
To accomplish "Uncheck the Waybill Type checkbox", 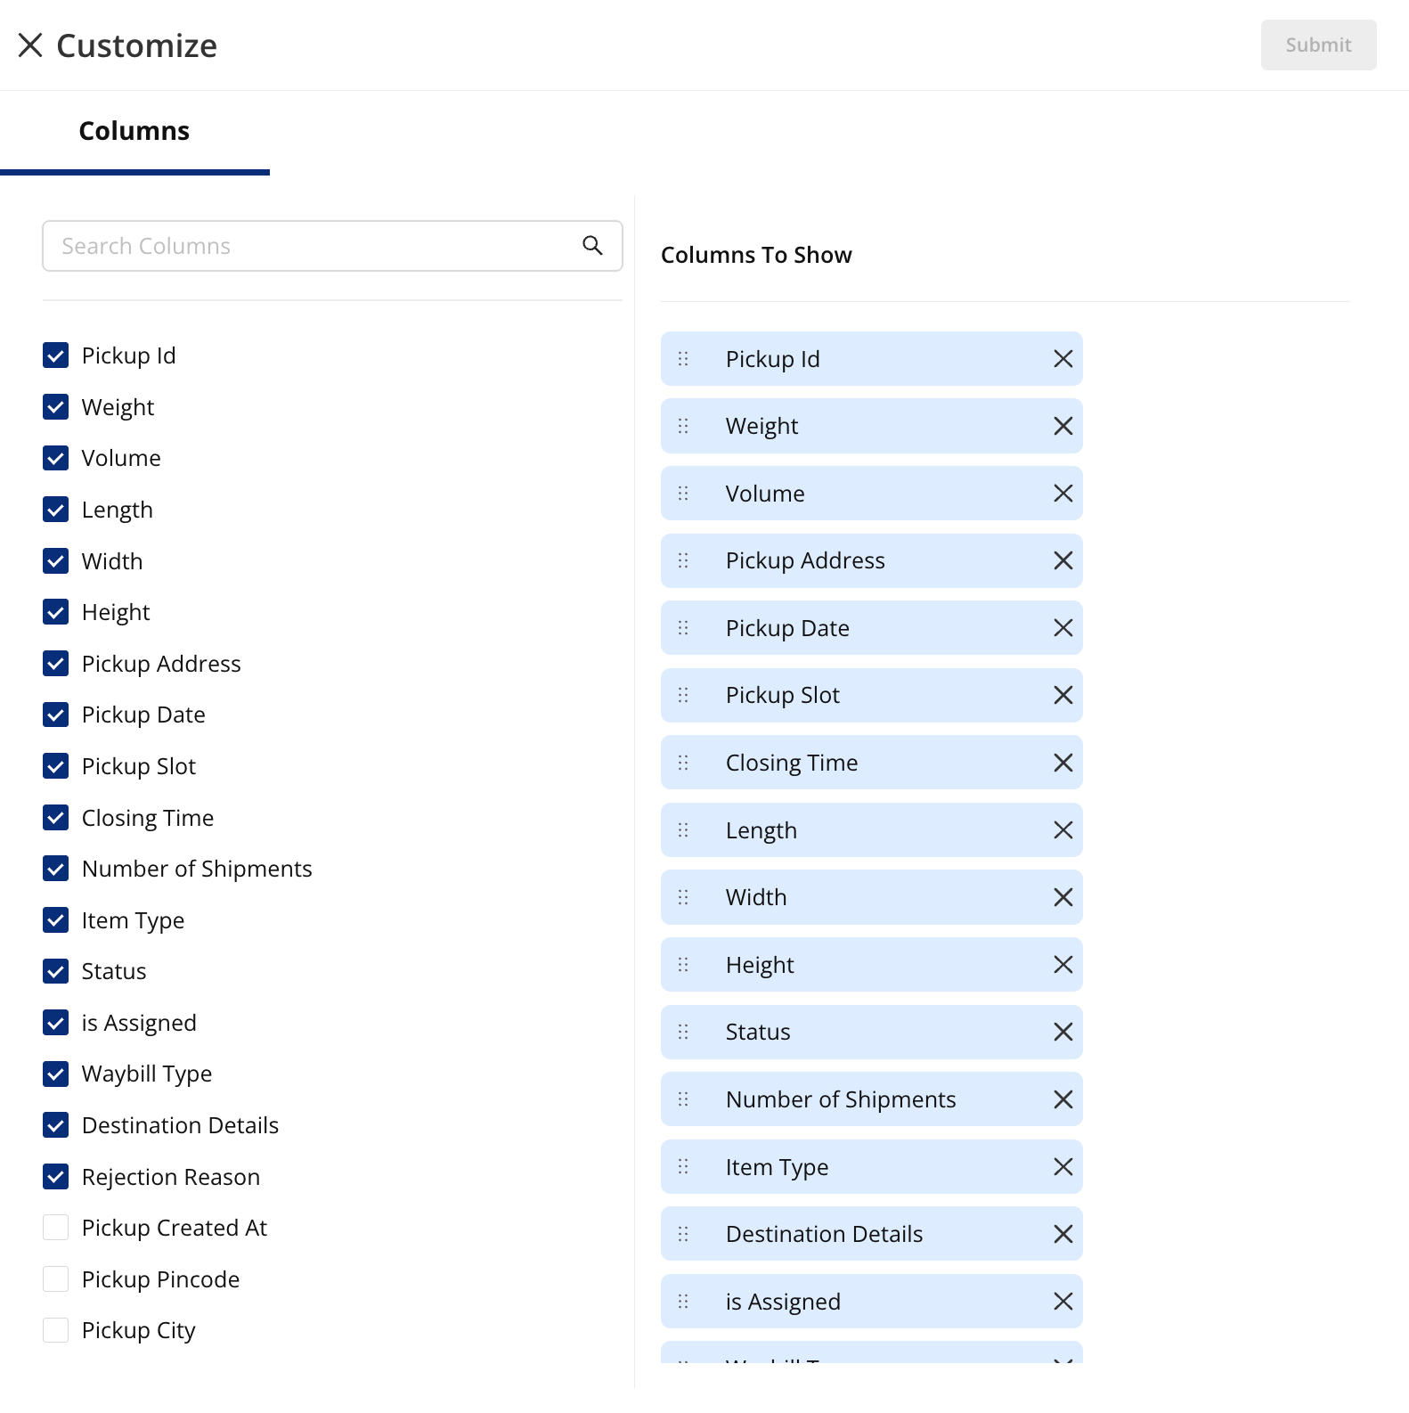I will coord(56,1074).
